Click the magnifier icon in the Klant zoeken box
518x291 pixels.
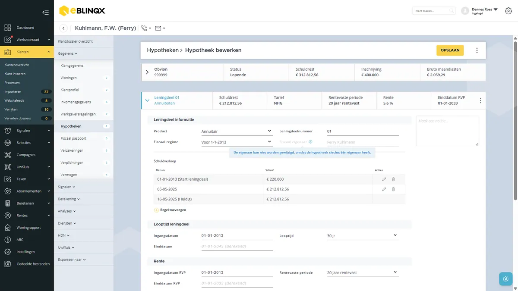[452, 11]
